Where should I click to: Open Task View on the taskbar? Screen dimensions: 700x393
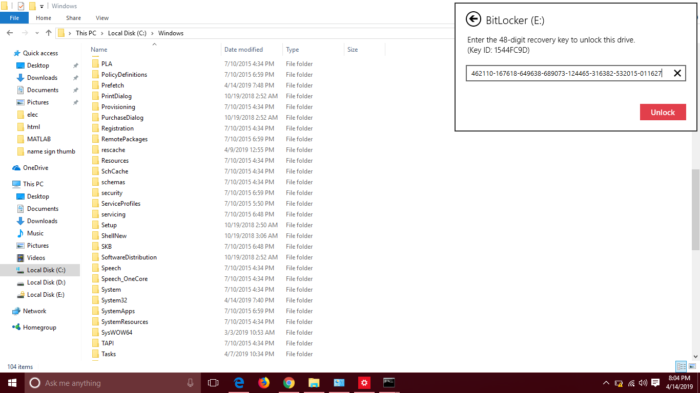213,383
